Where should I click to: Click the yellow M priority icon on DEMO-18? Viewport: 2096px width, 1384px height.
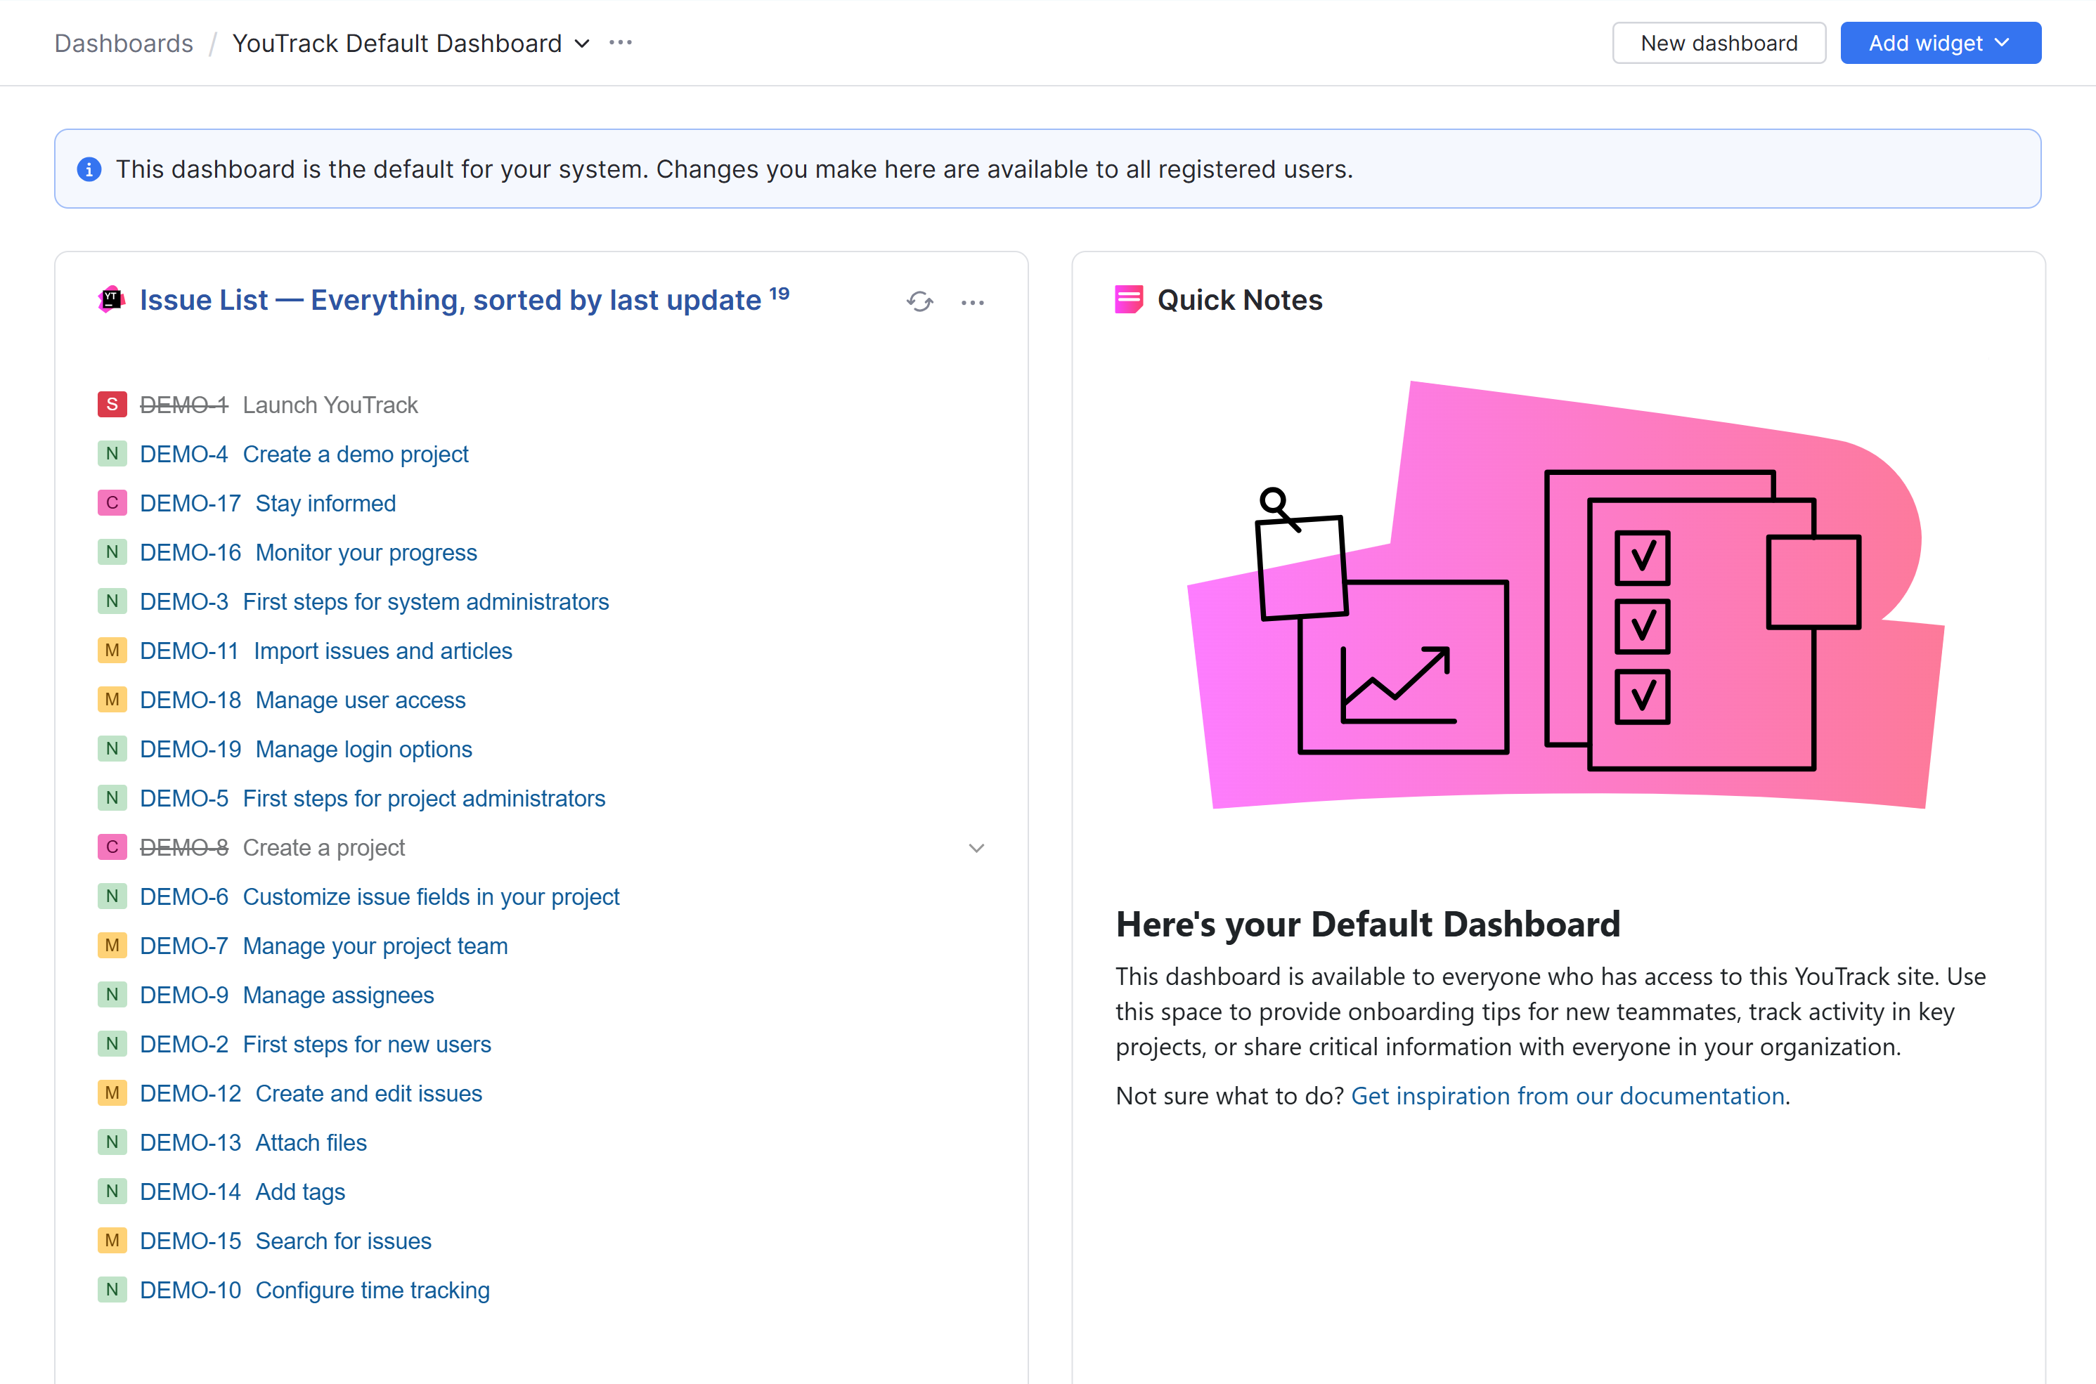click(111, 699)
